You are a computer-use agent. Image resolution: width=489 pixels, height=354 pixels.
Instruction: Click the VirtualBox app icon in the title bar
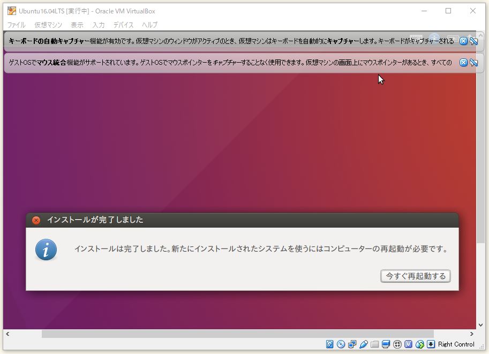coord(12,11)
